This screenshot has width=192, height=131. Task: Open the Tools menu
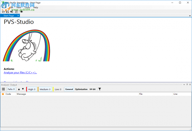tap(27, 7)
